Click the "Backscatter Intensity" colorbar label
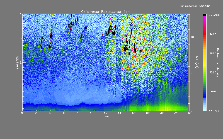This screenshot has width=223, height=139. tap(218, 63)
